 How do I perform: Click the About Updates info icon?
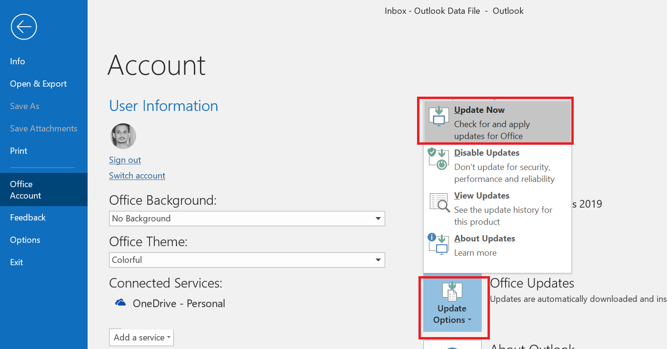click(438, 245)
